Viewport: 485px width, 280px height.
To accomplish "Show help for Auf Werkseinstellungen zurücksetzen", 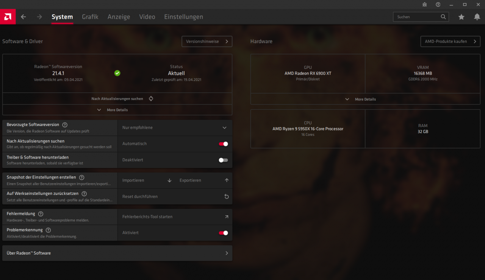I will [x=84, y=194].
